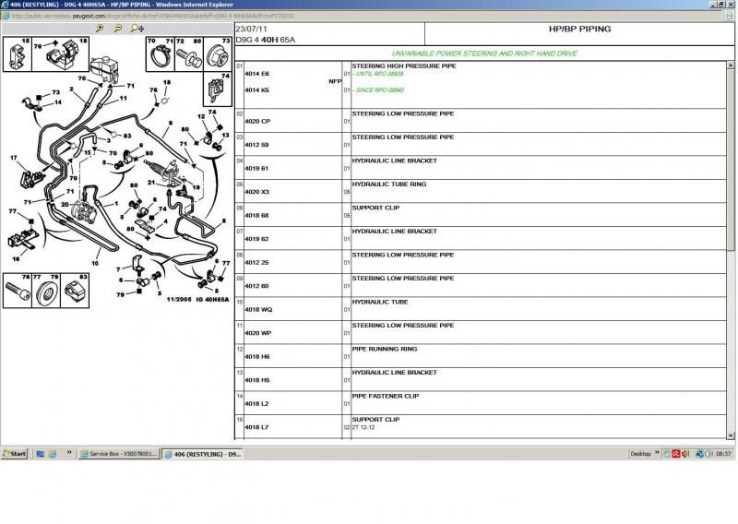Click part number 4014 K5
738x524 pixels.
(x=256, y=89)
